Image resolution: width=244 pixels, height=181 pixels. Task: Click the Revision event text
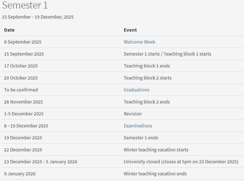click(133, 114)
